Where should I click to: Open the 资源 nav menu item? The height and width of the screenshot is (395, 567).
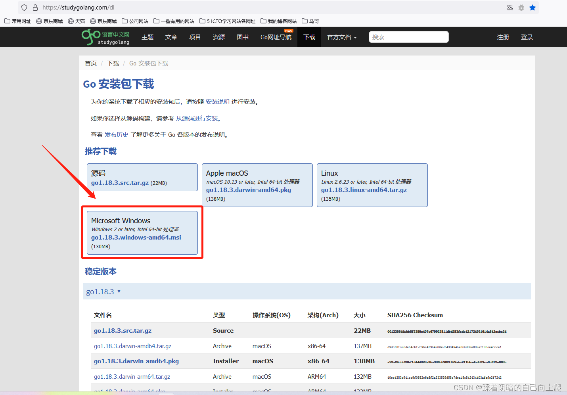tap(219, 37)
